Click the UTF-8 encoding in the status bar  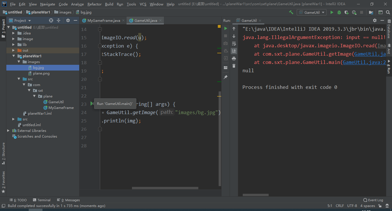point(352,206)
